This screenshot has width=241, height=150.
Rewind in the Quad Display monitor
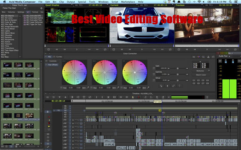click(57, 49)
